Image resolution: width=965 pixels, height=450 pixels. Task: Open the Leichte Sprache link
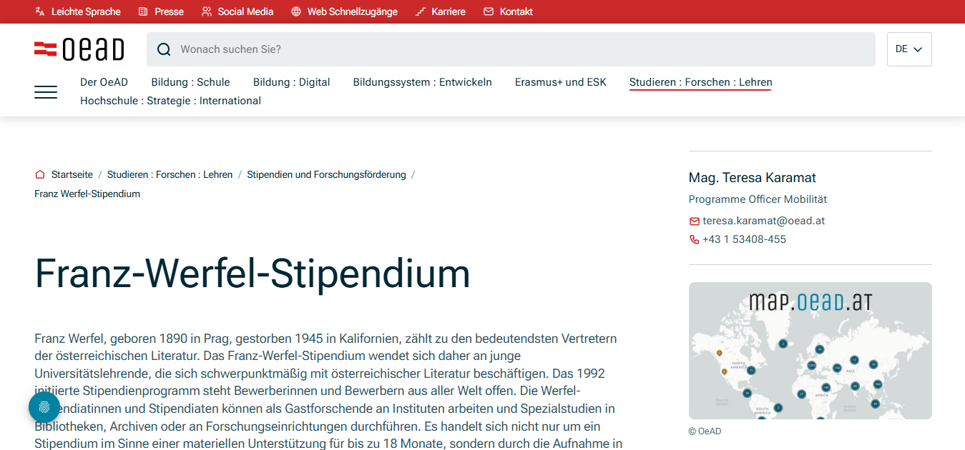tap(86, 11)
